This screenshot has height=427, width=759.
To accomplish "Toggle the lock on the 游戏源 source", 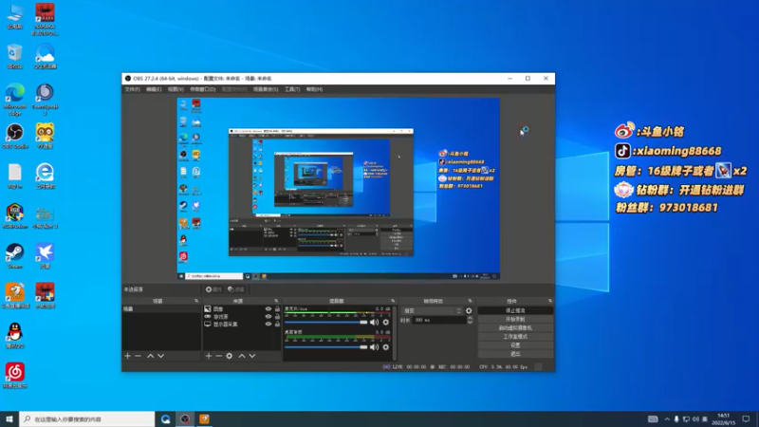I will click(x=277, y=317).
